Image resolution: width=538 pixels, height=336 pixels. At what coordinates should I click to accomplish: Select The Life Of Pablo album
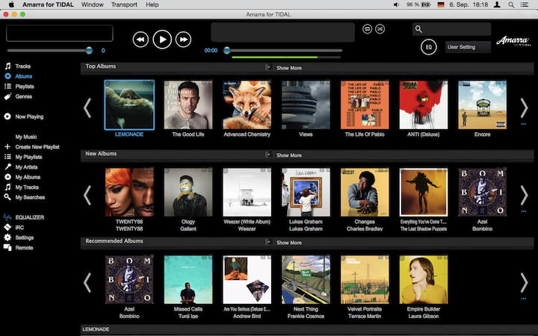coord(365,105)
